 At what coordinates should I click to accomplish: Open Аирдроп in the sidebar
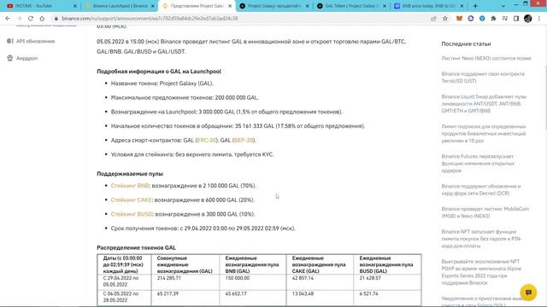[x=26, y=58]
